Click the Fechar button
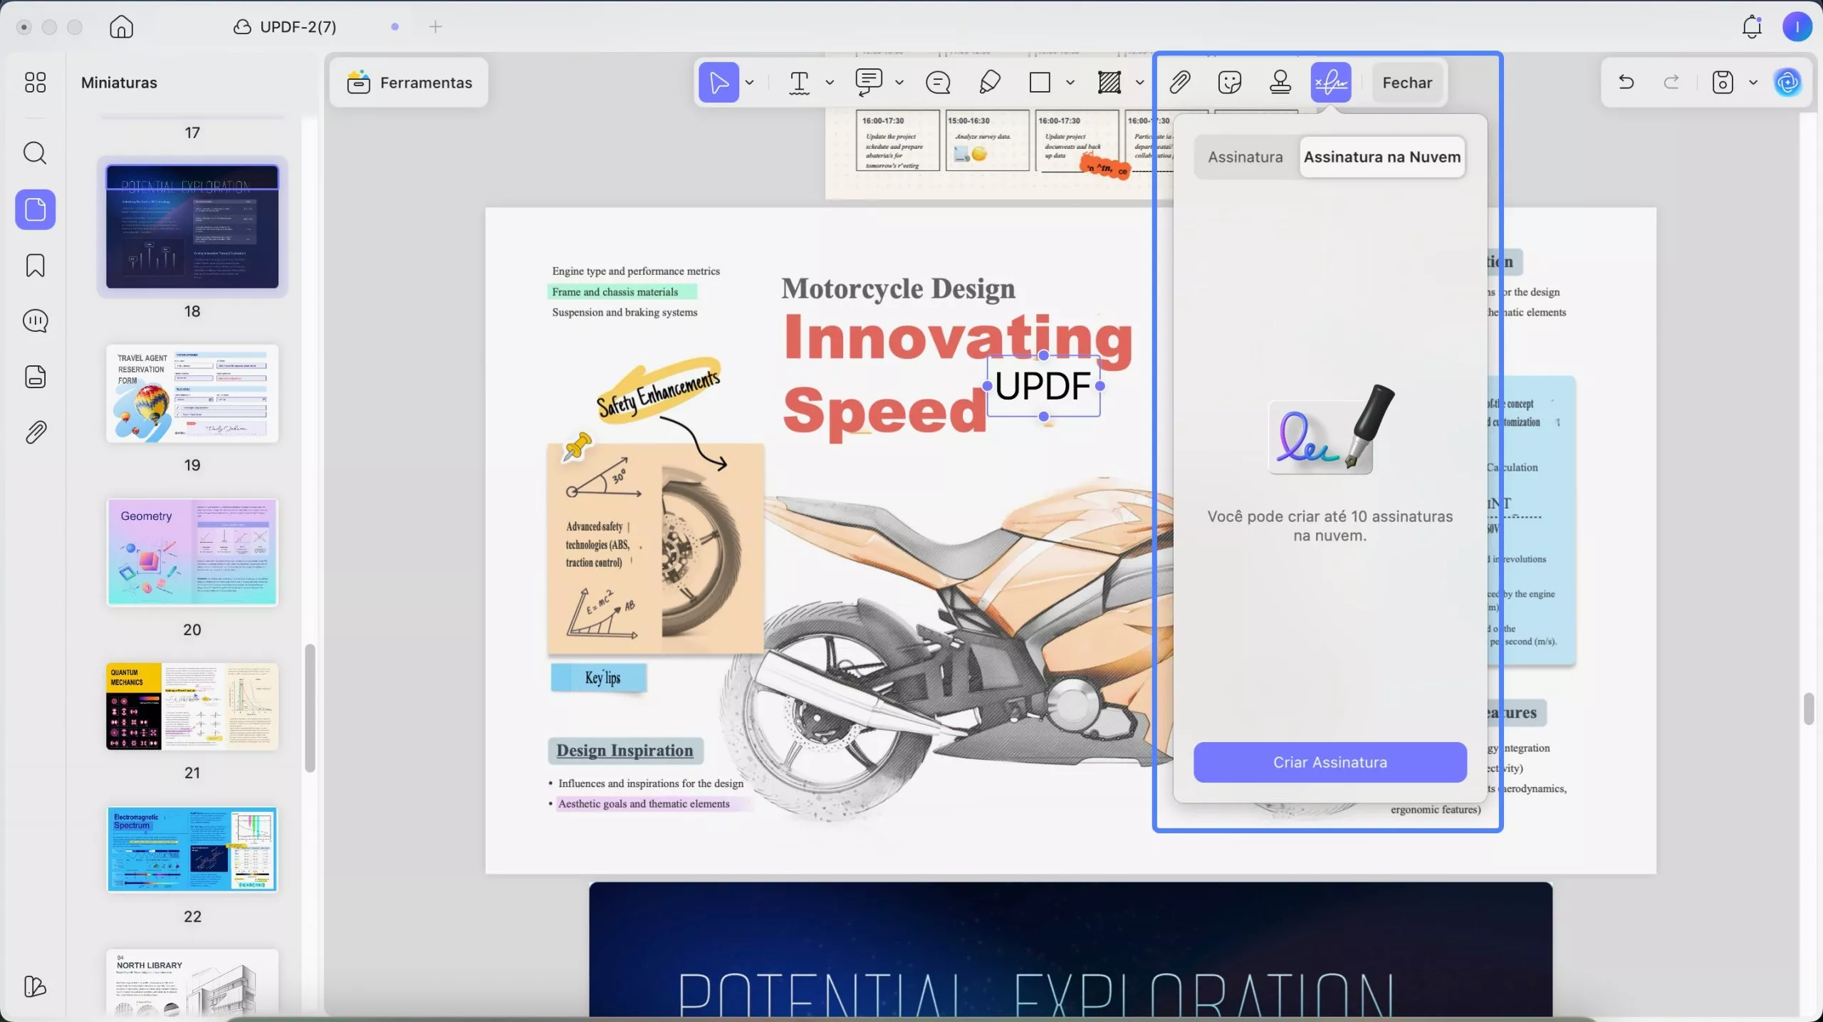The image size is (1823, 1022). 1407,83
